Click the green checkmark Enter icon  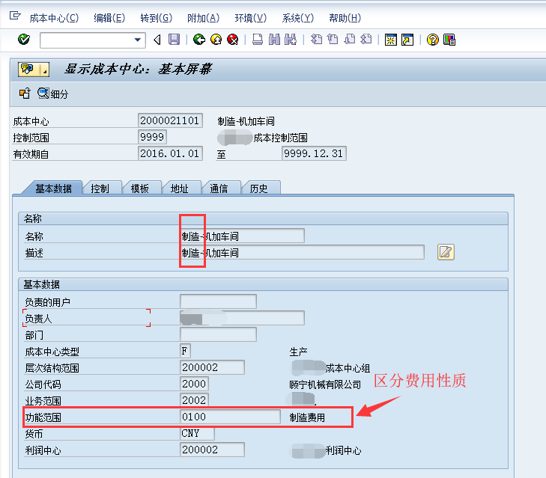[24, 40]
